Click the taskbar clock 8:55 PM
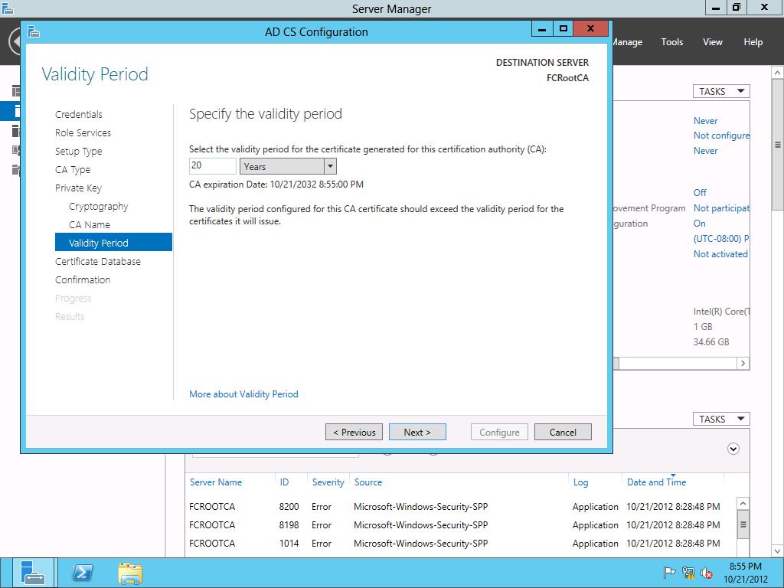This screenshot has height=588, width=784. (746, 567)
